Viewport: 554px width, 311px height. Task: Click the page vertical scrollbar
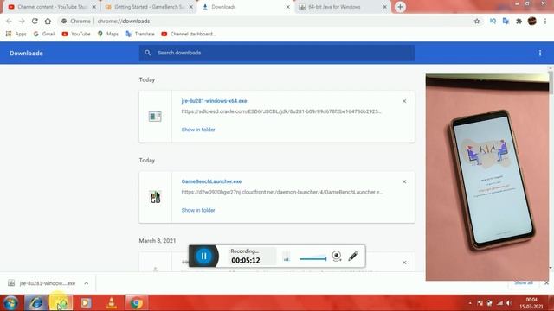tap(551, 83)
